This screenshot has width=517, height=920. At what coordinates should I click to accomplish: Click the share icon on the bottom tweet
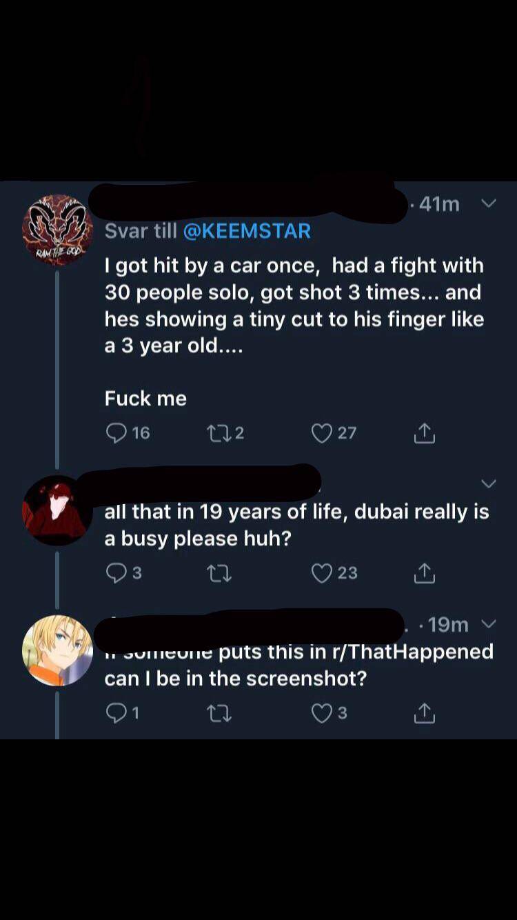(x=425, y=712)
